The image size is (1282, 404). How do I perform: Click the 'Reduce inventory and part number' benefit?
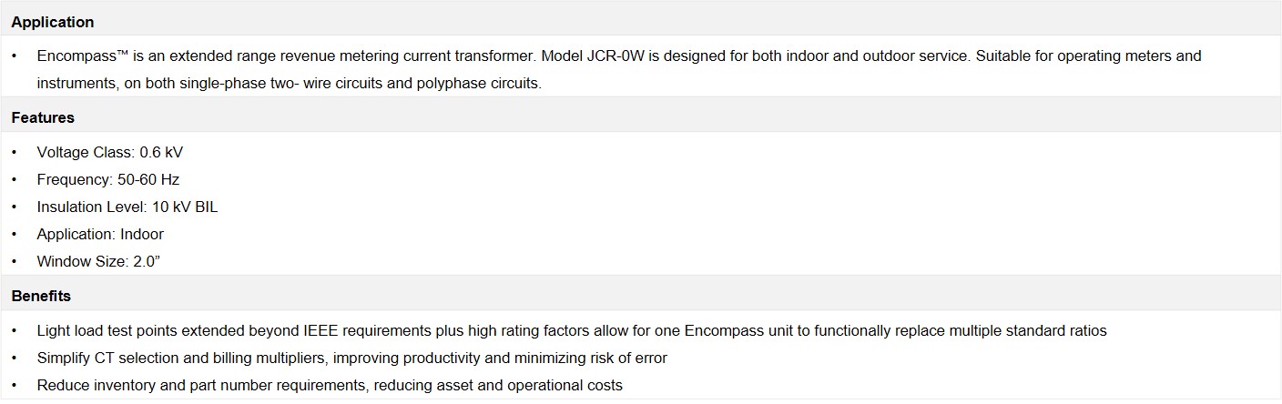(x=330, y=385)
